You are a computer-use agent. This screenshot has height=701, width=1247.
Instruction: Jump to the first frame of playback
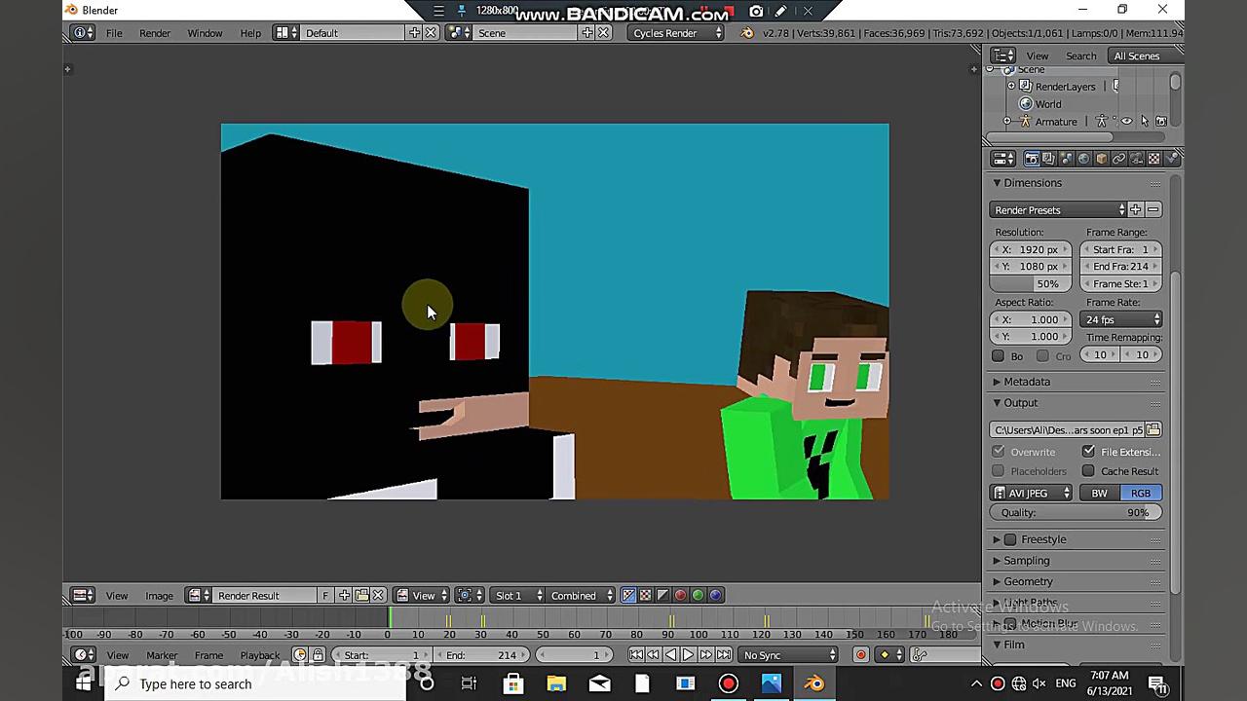click(635, 655)
